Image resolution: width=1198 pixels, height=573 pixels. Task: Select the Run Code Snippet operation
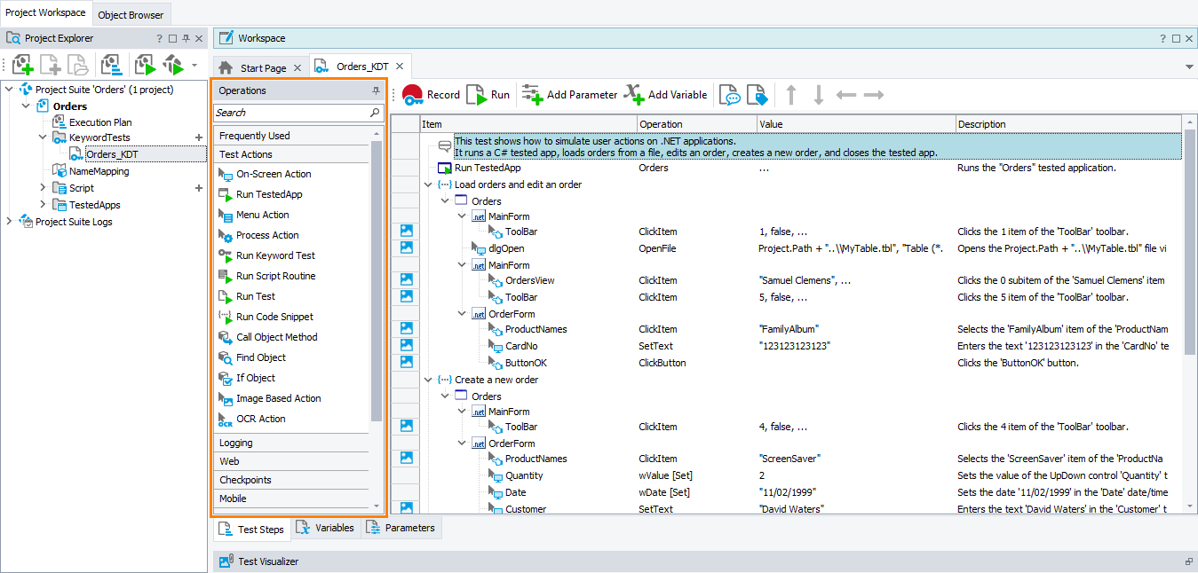coord(274,317)
